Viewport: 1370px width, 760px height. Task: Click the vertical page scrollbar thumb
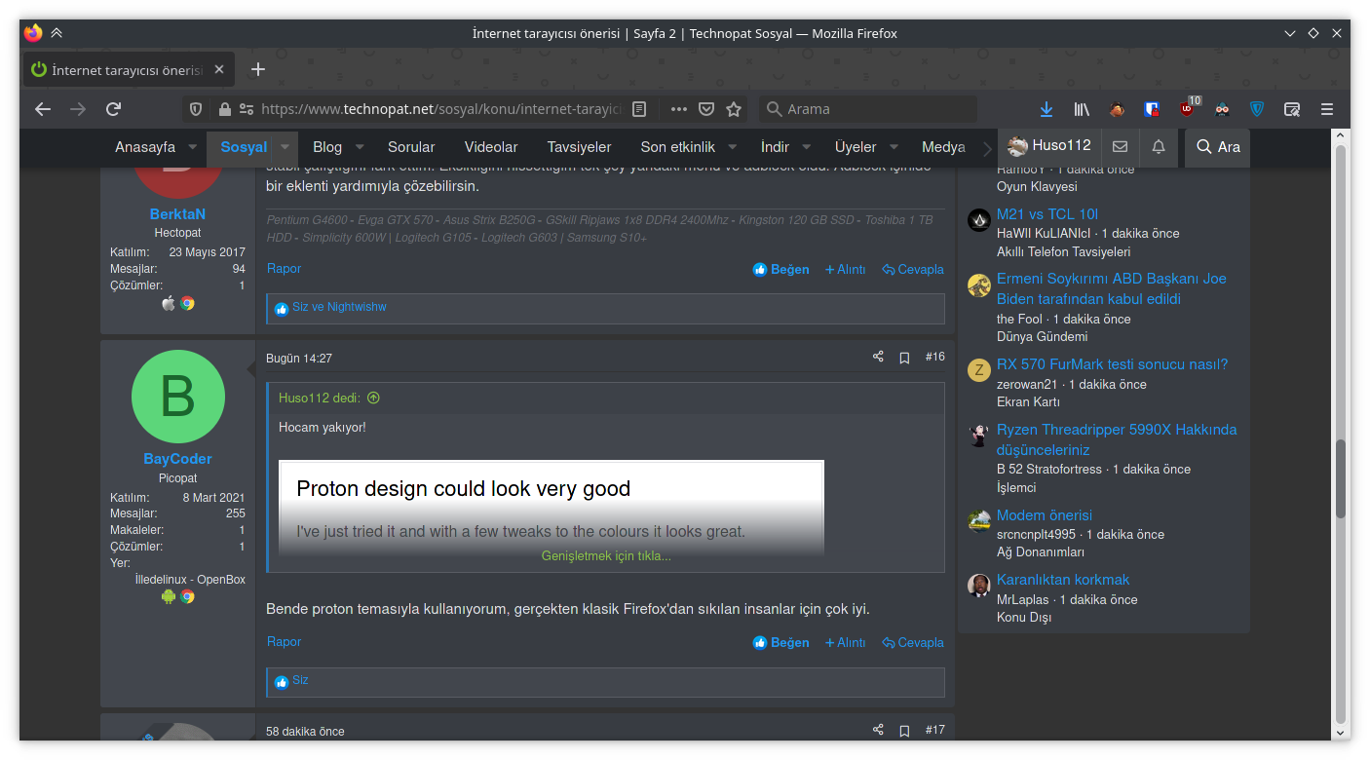[1341, 478]
